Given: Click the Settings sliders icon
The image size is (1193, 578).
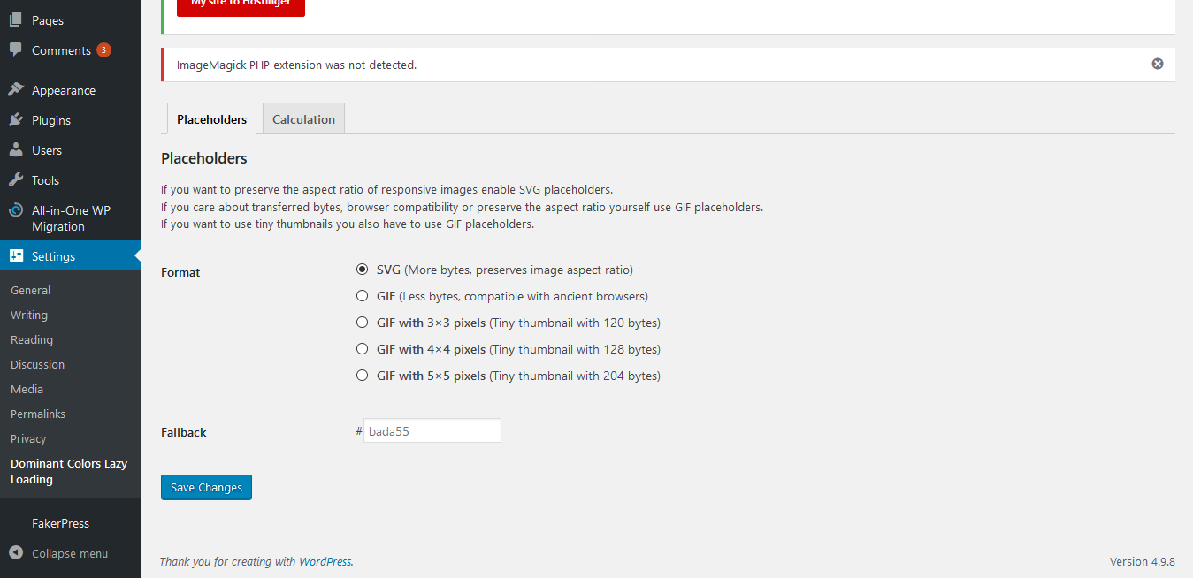Looking at the screenshot, I should pyautogui.click(x=16, y=256).
